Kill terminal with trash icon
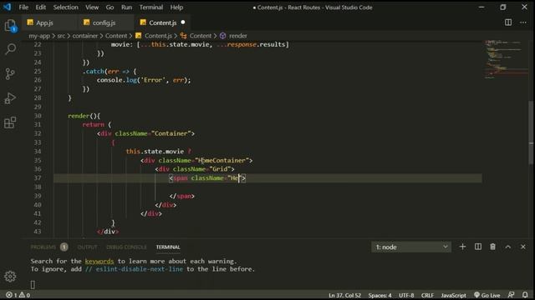Image resolution: width=535 pixels, height=300 pixels. click(x=492, y=247)
